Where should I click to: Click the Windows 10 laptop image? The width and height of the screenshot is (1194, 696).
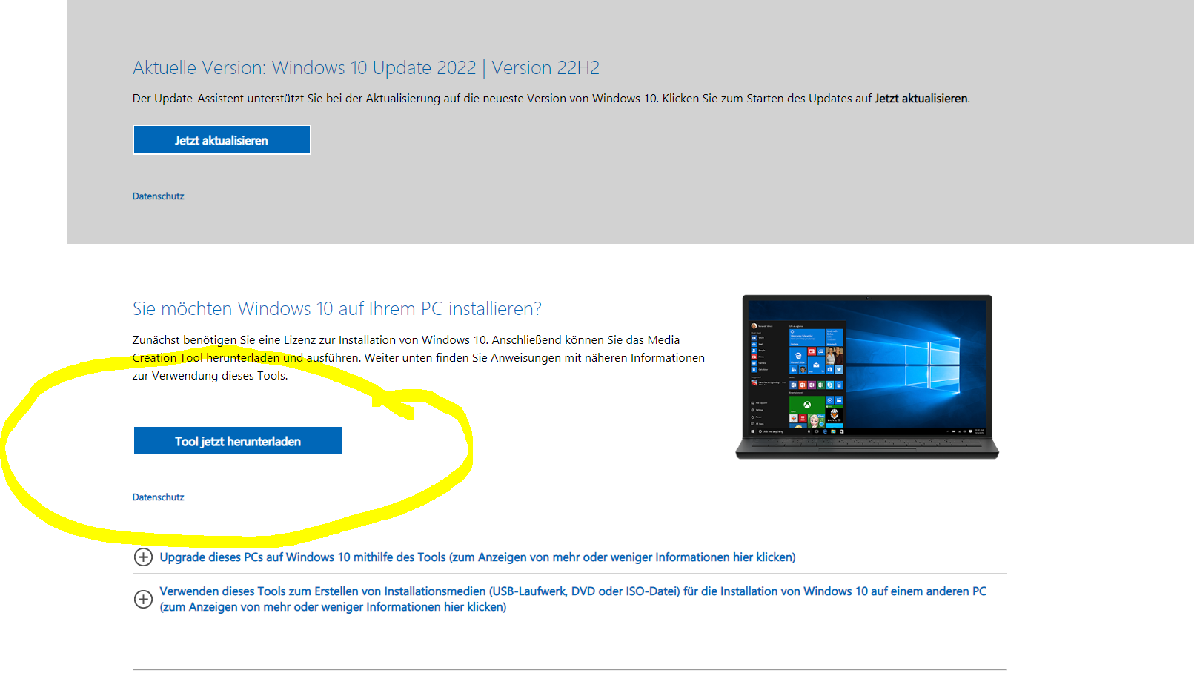867,377
